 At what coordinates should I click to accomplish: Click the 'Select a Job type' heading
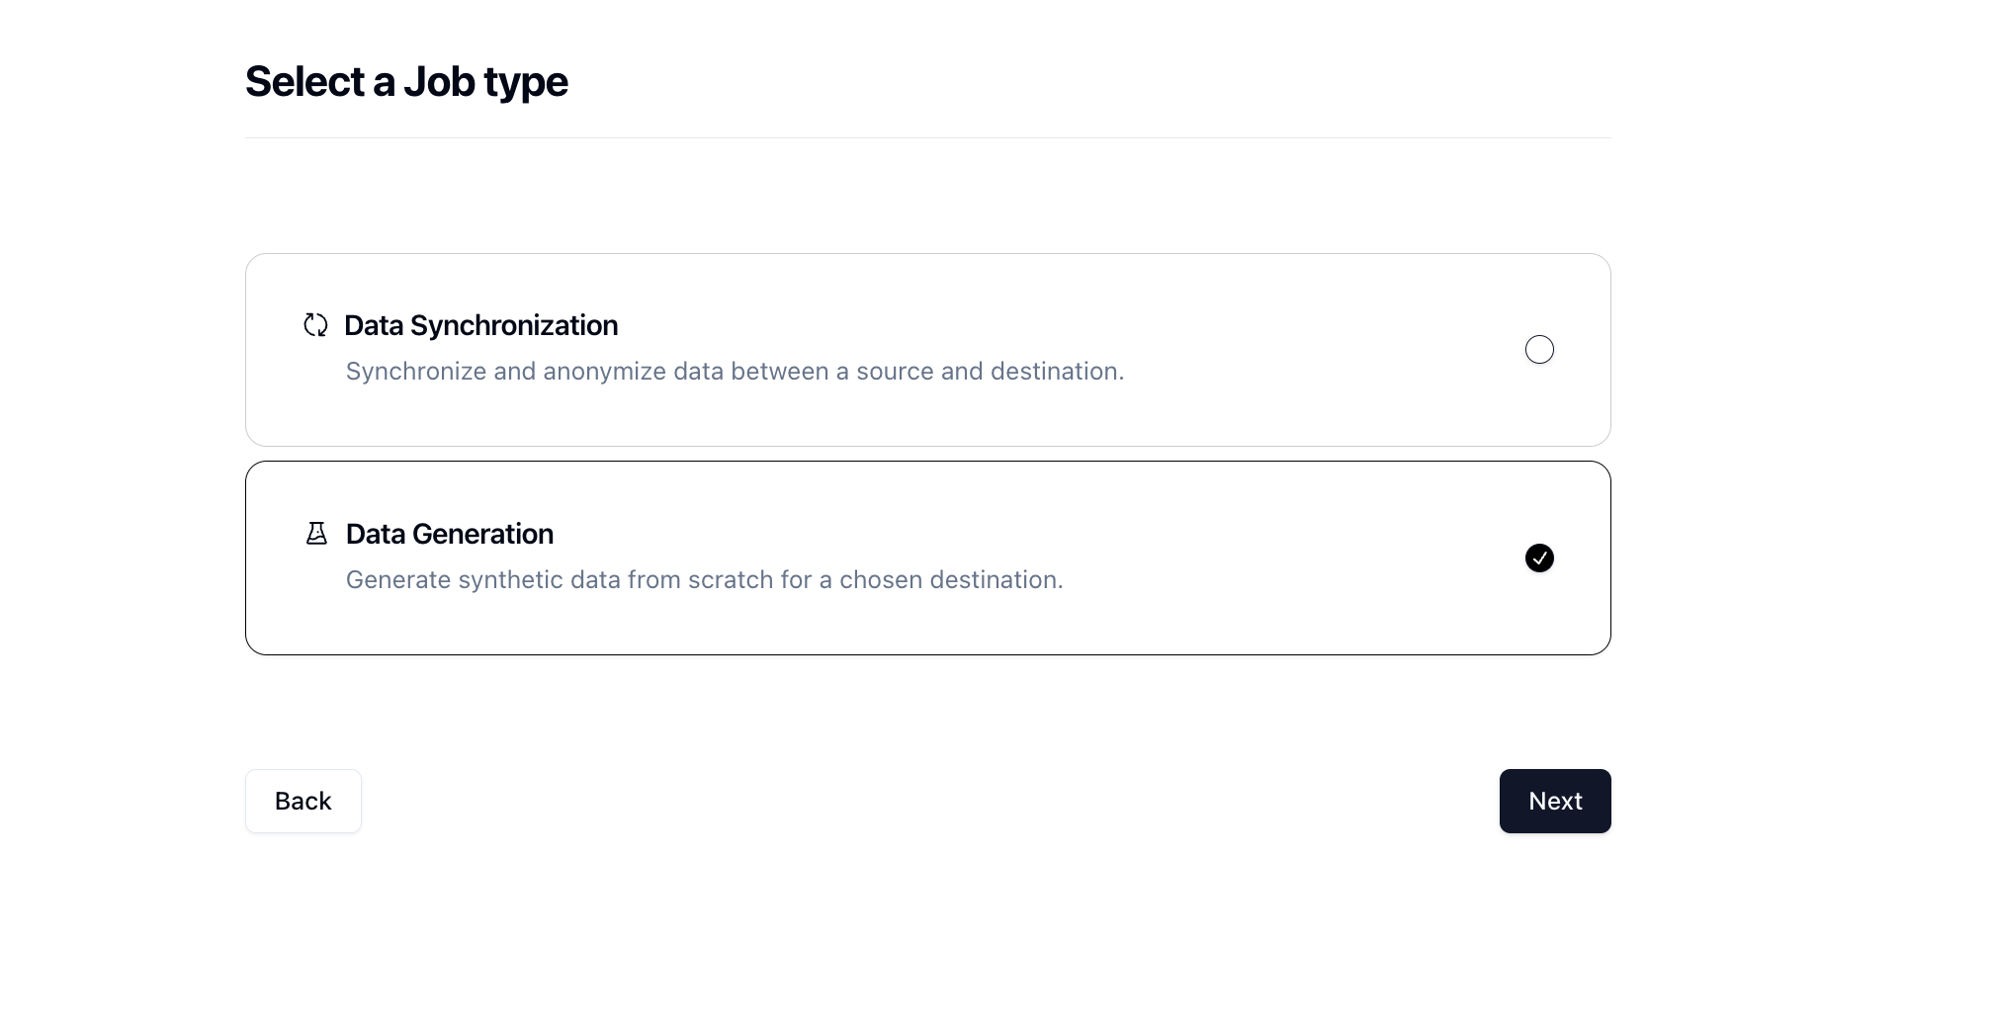tap(406, 81)
